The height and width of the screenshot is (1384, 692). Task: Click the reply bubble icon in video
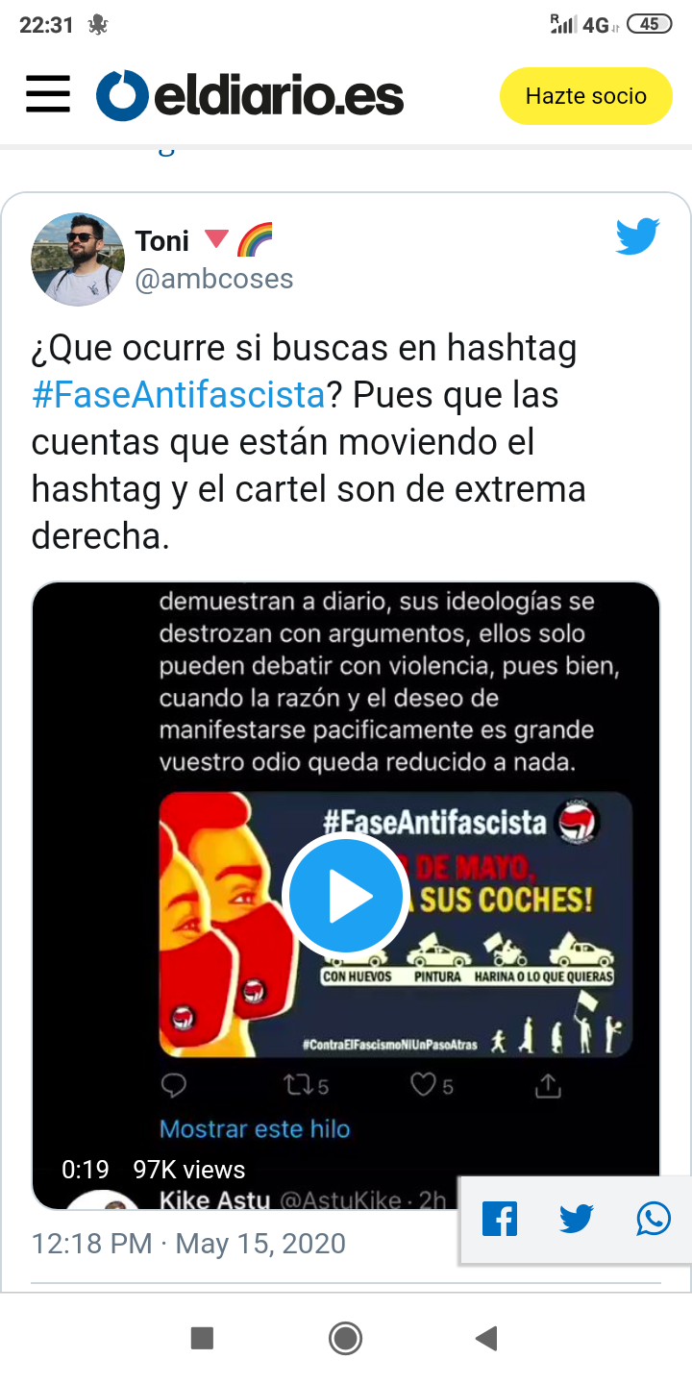pos(174,1086)
